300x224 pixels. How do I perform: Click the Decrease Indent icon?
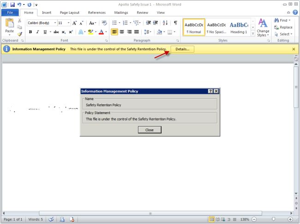pyautogui.click(x=149, y=23)
